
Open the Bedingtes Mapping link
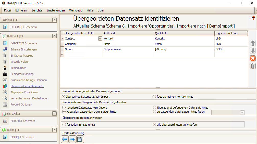click(22, 74)
